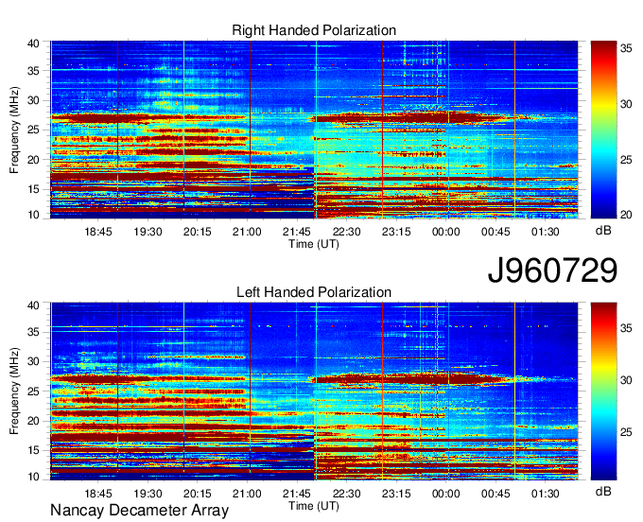The width and height of the screenshot is (643, 522).
Task: Click the '22:30' time tick under the upper plot
Action: click(x=346, y=232)
